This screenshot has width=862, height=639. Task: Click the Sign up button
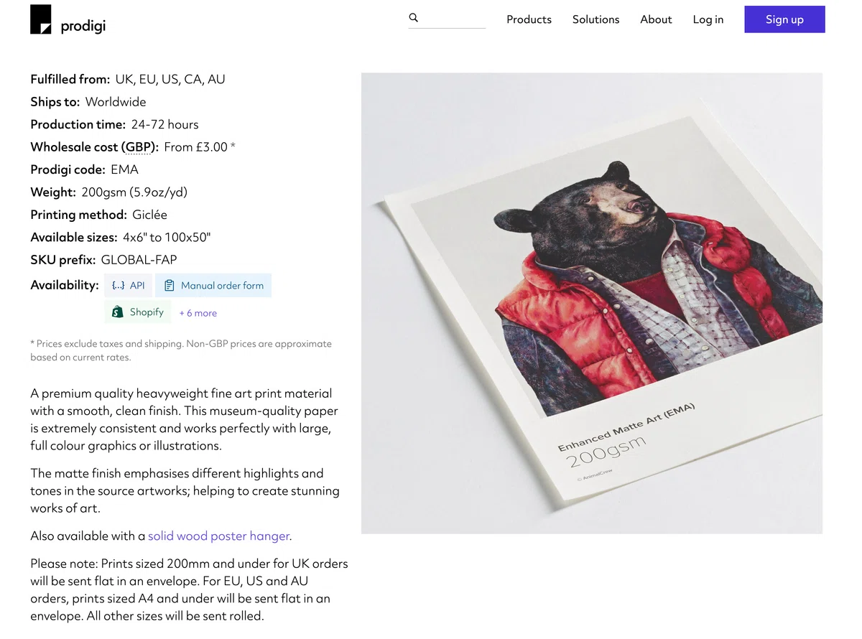(x=784, y=19)
